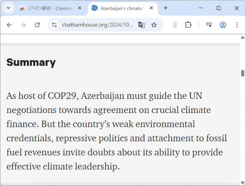Open a new tab
This screenshot has height=186, width=246.
(x=165, y=8)
